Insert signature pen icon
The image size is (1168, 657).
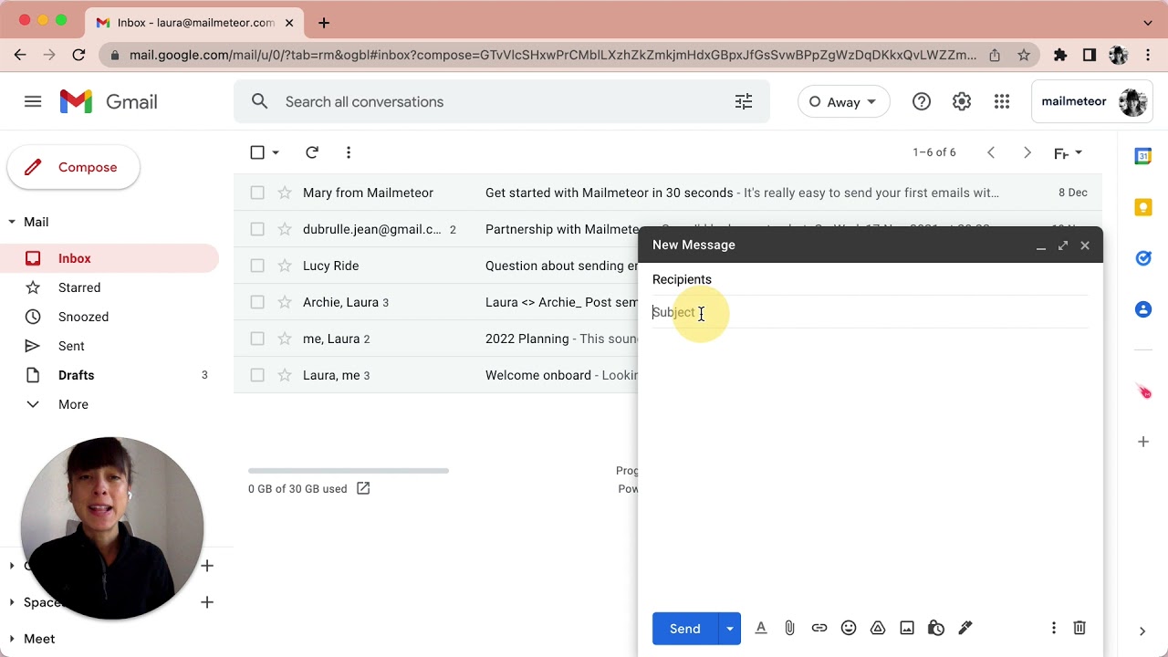click(965, 628)
